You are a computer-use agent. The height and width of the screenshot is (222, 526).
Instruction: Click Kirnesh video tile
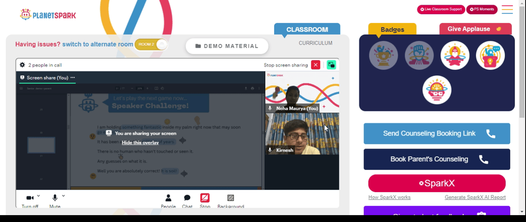302,134
